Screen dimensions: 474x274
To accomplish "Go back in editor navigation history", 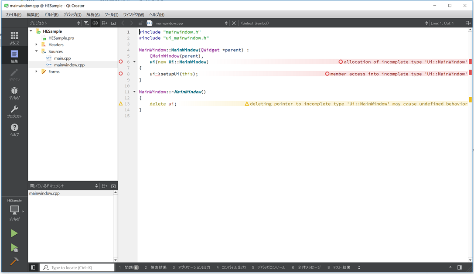I will coord(123,23).
